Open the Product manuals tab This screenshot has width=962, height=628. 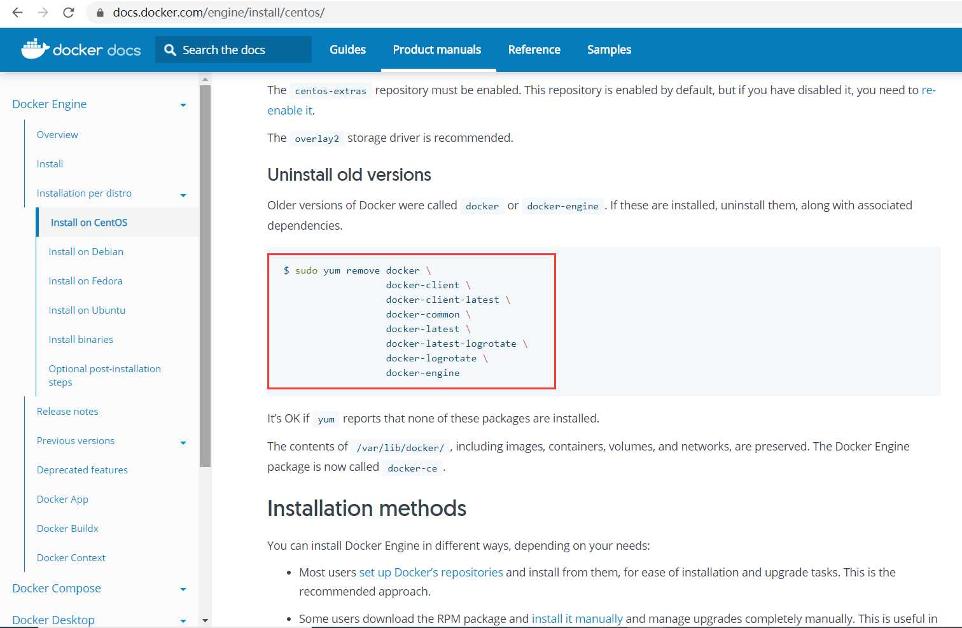[x=437, y=50]
